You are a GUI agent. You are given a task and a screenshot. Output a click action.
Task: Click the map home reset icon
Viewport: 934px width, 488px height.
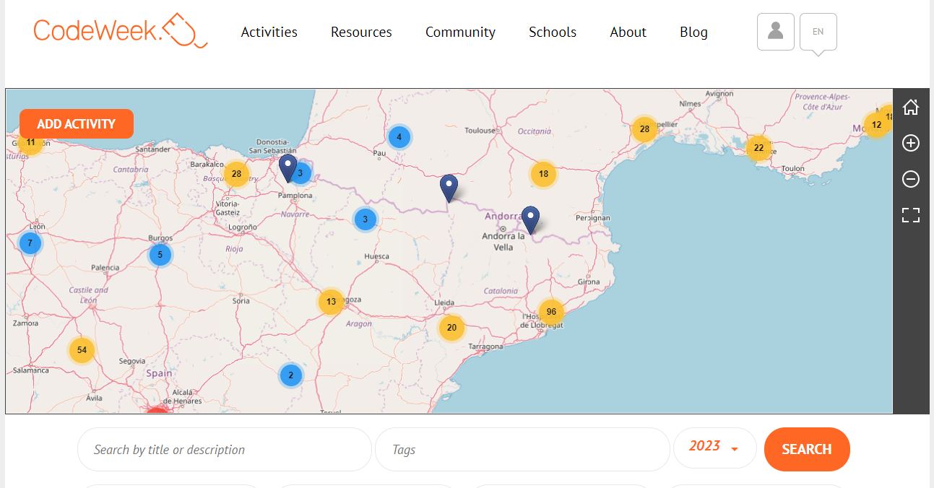tap(911, 108)
